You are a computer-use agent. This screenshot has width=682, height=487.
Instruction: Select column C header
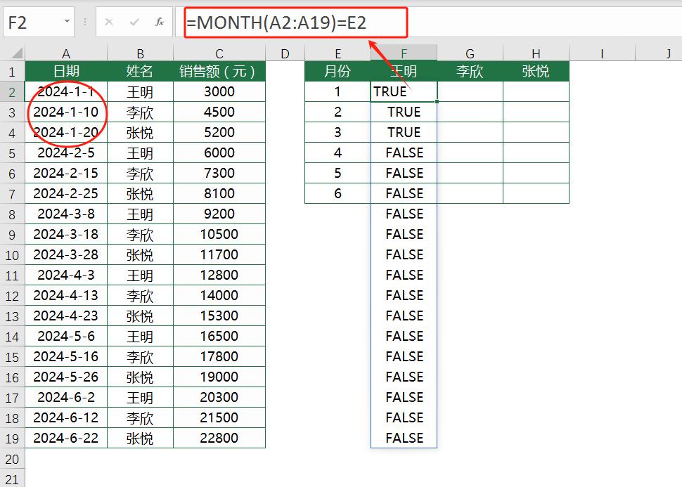(x=219, y=53)
